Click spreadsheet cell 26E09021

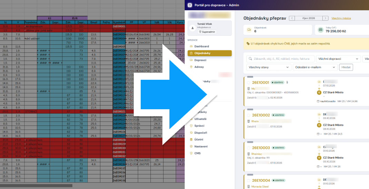[x=119, y=112]
